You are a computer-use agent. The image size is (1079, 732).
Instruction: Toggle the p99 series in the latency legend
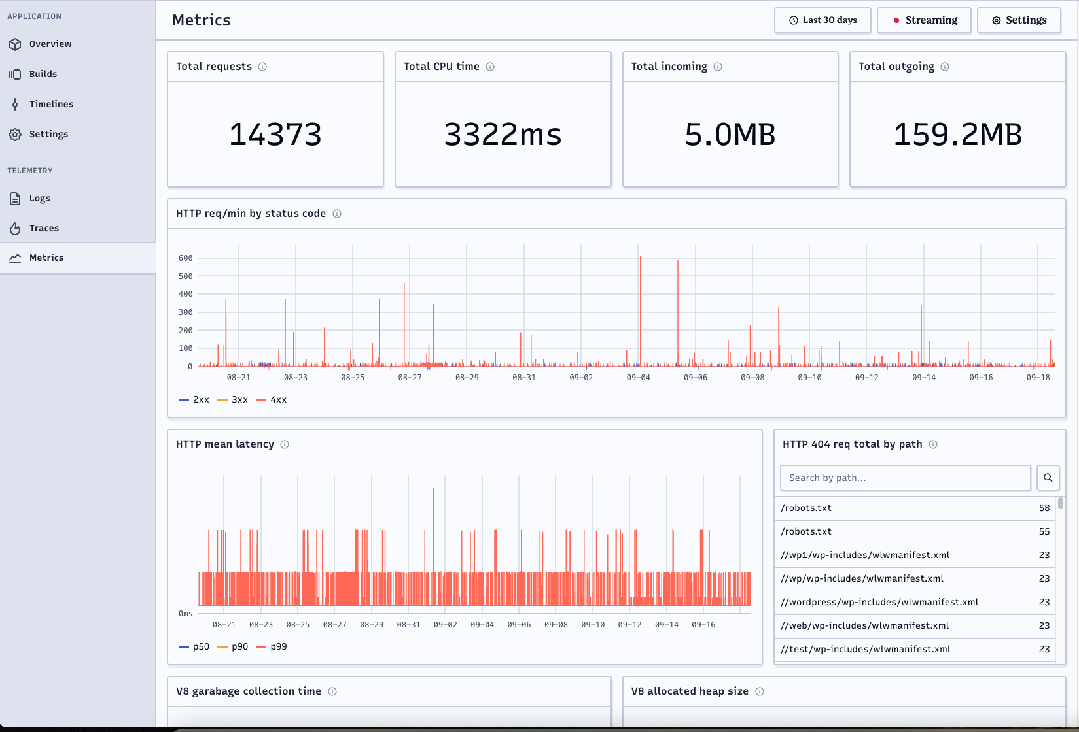[272, 646]
